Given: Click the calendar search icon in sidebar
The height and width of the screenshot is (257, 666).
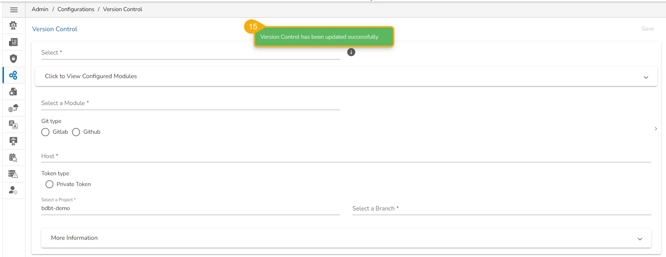Looking at the screenshot, I should coord(13,158).
